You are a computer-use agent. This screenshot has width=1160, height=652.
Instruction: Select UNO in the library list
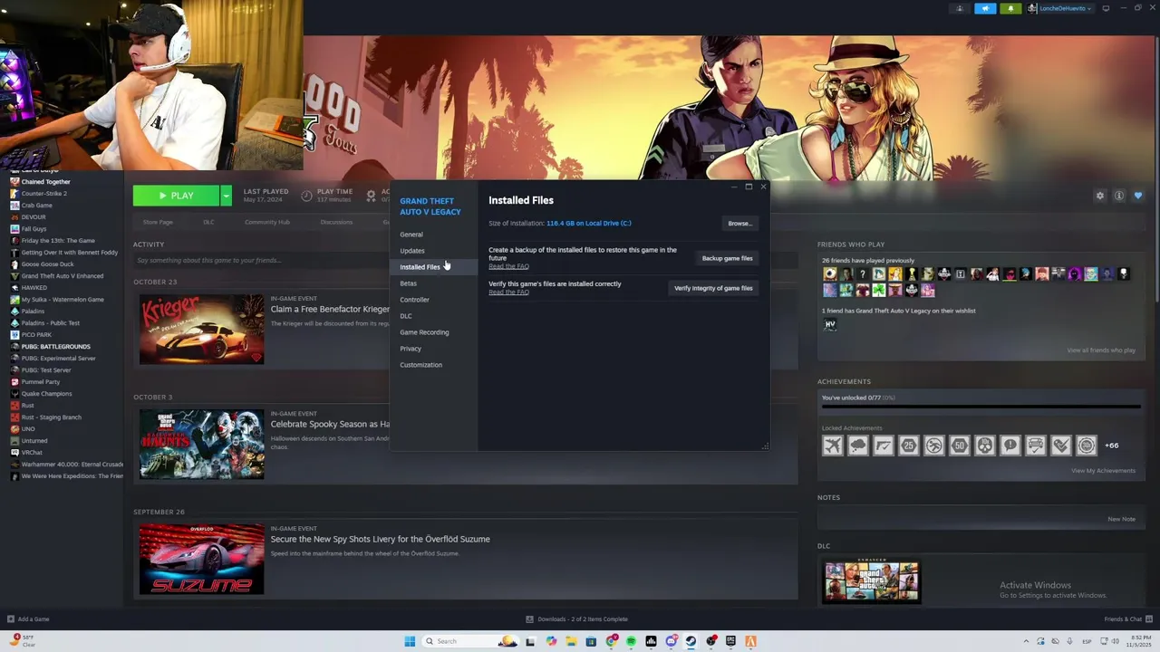[x=28, y=429]
